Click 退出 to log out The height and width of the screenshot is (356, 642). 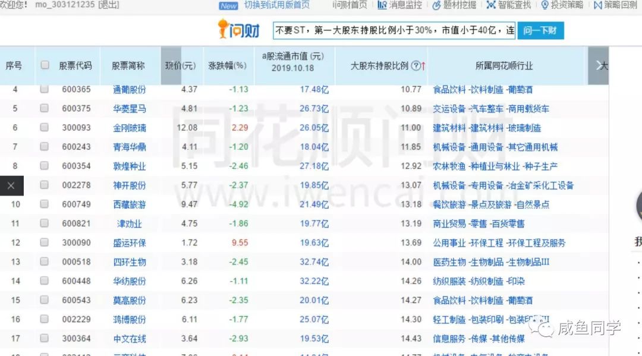pyautogui.click(x=109, y=5)
